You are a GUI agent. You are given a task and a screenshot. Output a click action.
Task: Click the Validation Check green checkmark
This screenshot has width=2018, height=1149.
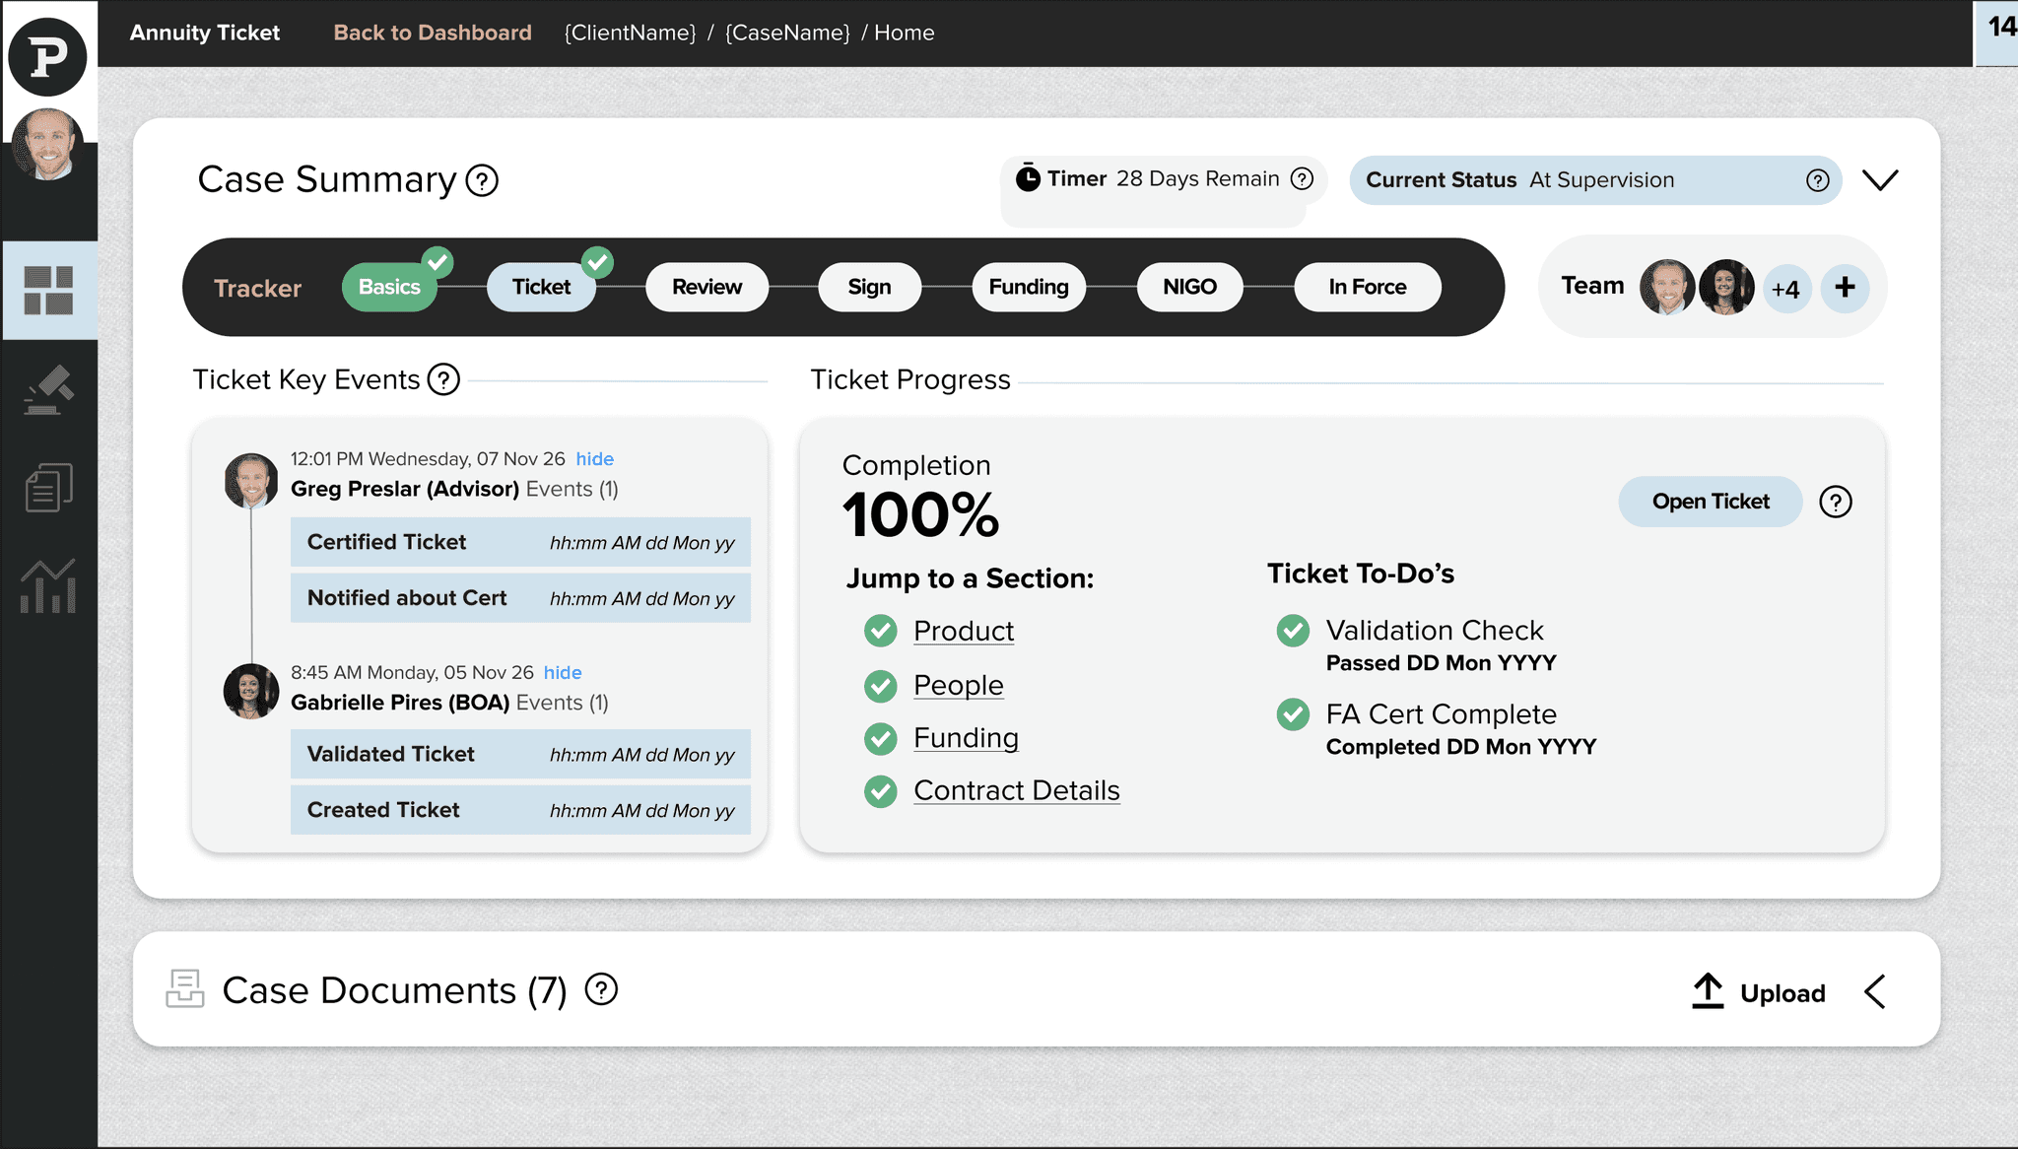pyautogui.click(x=1293, y=631)
